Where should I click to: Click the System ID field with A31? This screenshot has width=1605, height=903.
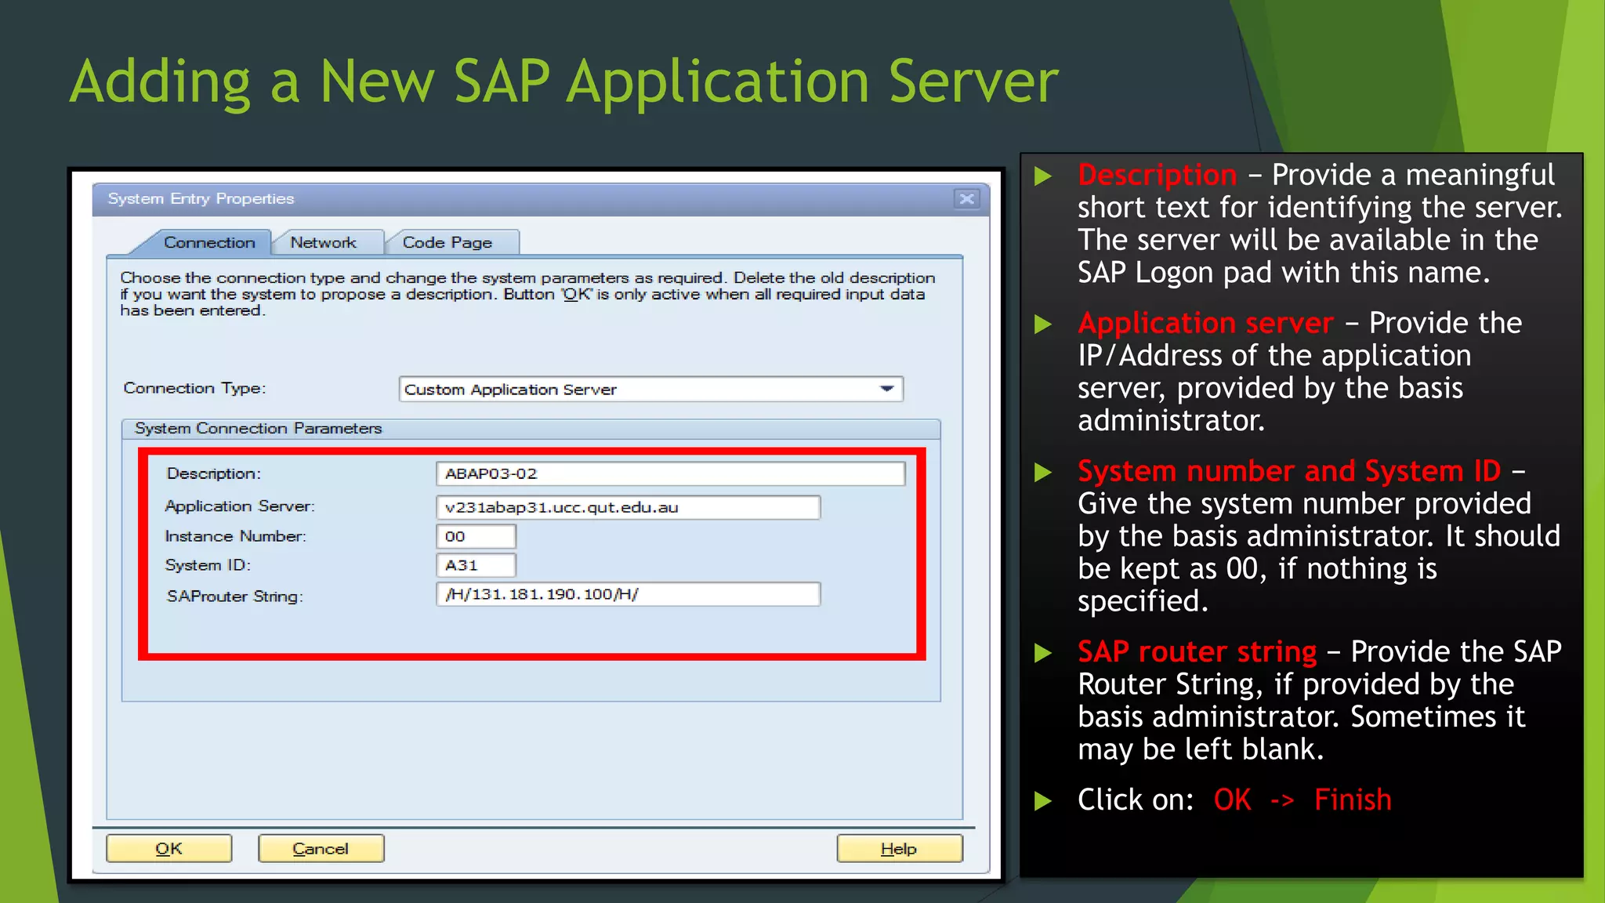(x=476, y=565)
